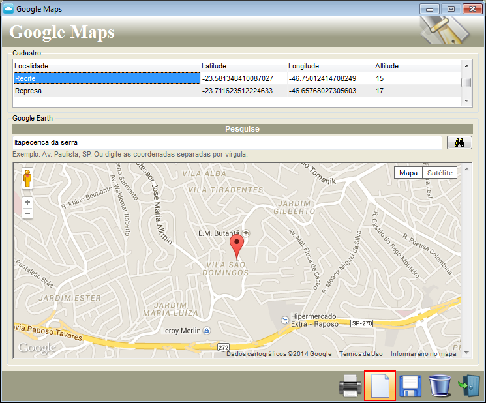486x403 pixels.
Task: Click the Hipermercado Extra shopping cart icon
Action: coord(285,320)
